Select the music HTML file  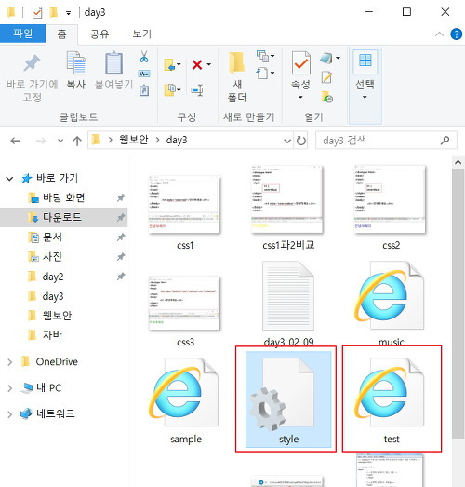391,304
